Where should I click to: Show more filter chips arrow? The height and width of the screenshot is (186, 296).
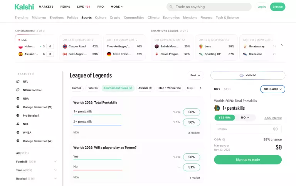tap(201, 88)
